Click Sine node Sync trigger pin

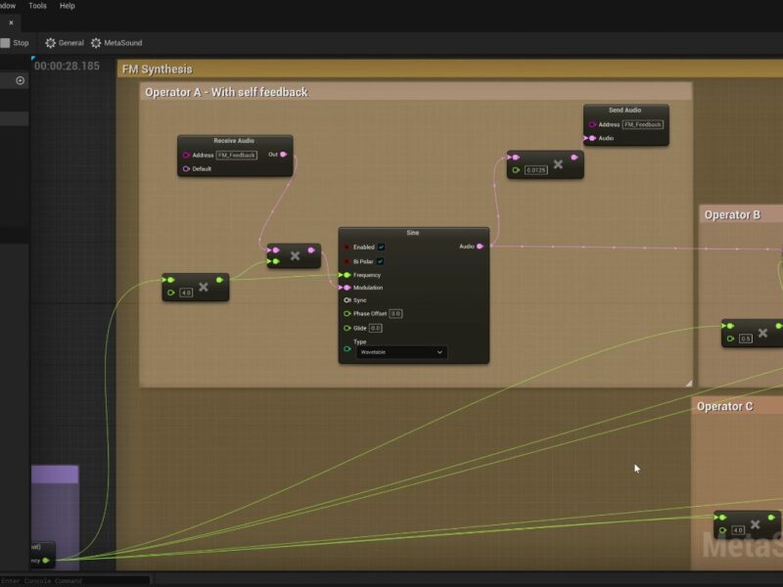point(346,300)
